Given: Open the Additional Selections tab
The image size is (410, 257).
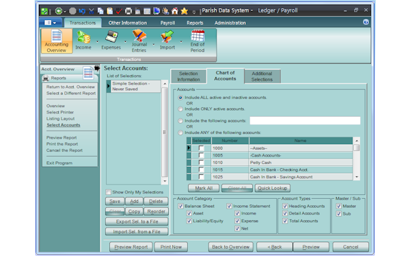Looking at the screenshot, I should pyautogui.click(x=262, y=77).
